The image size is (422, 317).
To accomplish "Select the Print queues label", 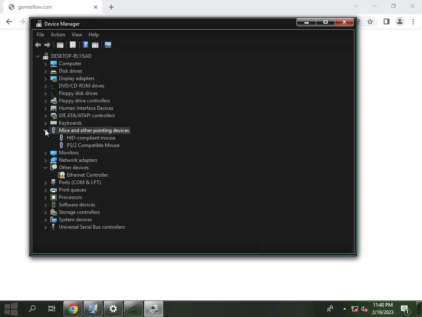I will pyautogui.click(x=73, y=190).
